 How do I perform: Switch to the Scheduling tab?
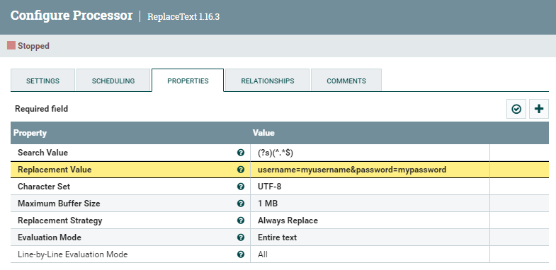(x=113, y=81)
